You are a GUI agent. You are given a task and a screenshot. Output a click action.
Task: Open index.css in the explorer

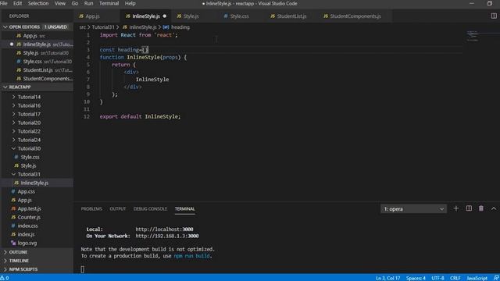pyautogui.click(x=27, y=226)
